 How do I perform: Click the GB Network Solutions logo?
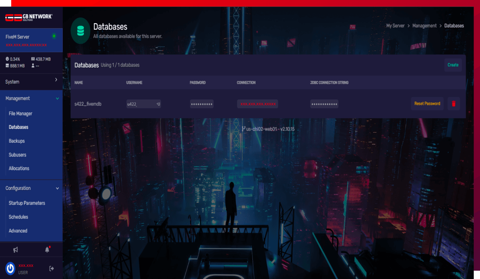pos(29,17)
